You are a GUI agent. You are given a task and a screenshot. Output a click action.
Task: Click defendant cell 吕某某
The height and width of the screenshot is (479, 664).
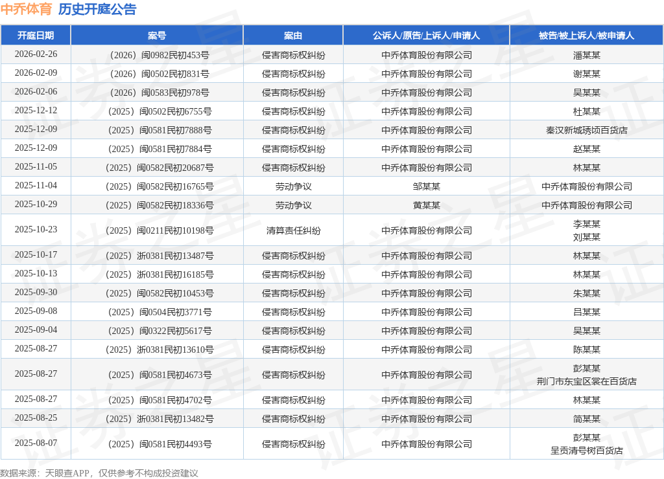(x=586, y=312)
